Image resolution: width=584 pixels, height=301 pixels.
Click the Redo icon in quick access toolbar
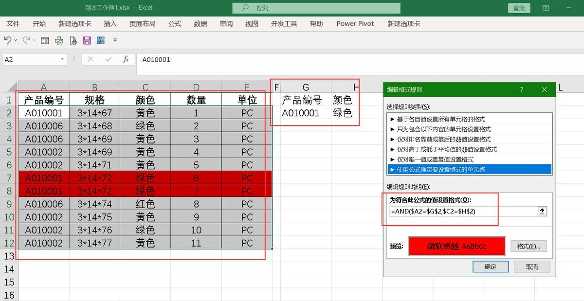tap(26, 40)
